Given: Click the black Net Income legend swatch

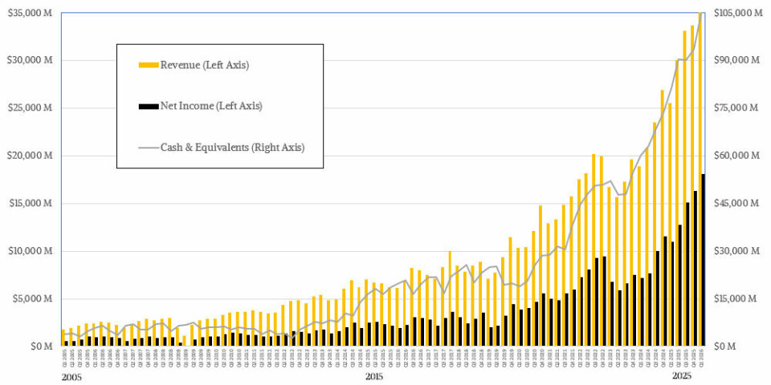Looking at the screenshot, I should (149, 106).
